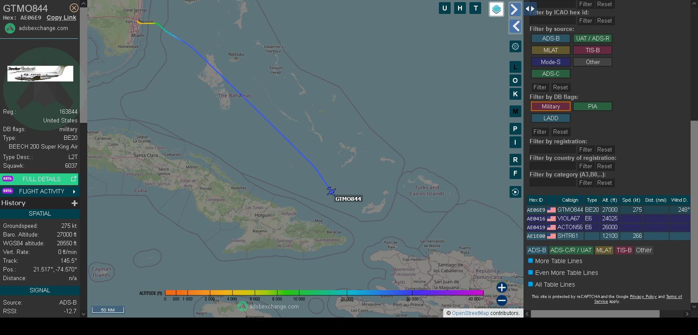Click Filter button under source filters
This screenshot has width=698, height=335.
(540, 87)
